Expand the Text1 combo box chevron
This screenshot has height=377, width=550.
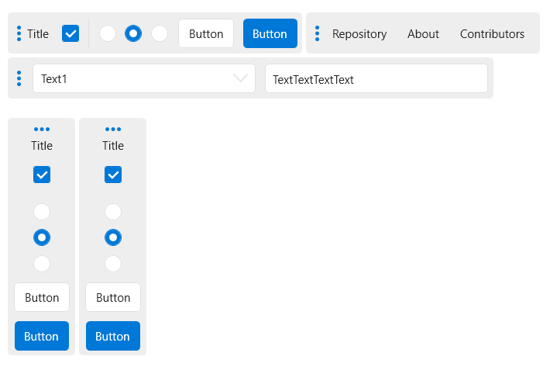tap(241, 78)
